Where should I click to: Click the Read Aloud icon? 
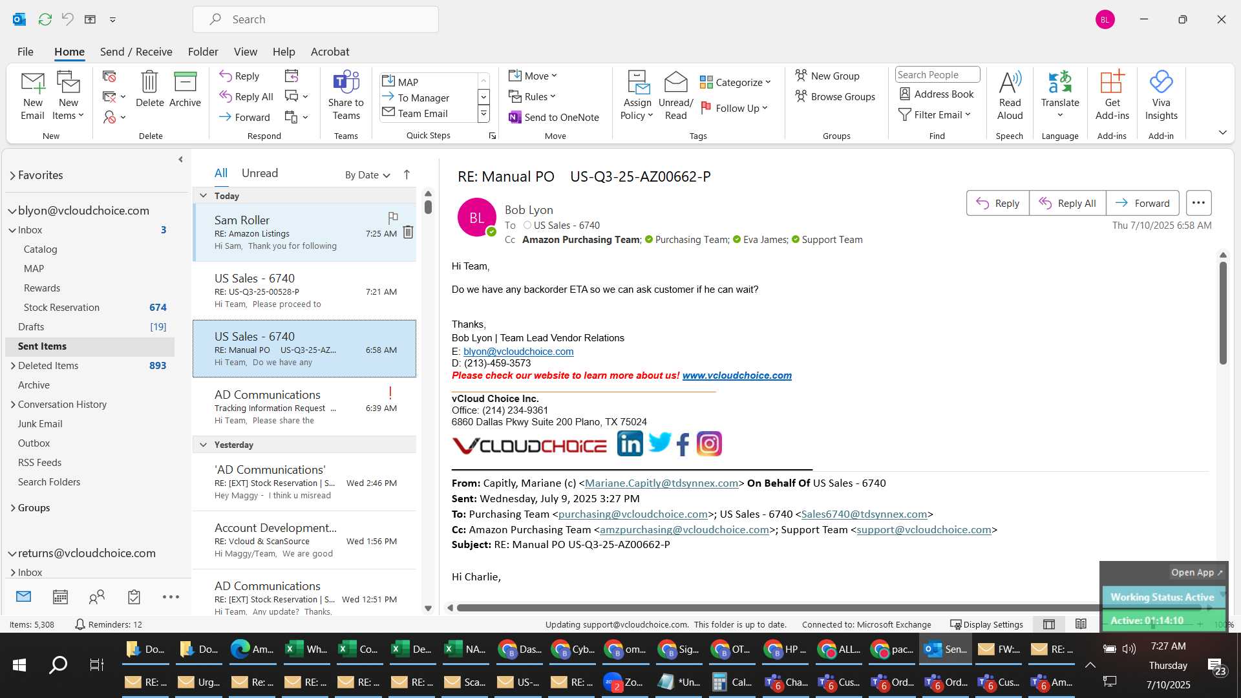click(x=1010, y=83)
